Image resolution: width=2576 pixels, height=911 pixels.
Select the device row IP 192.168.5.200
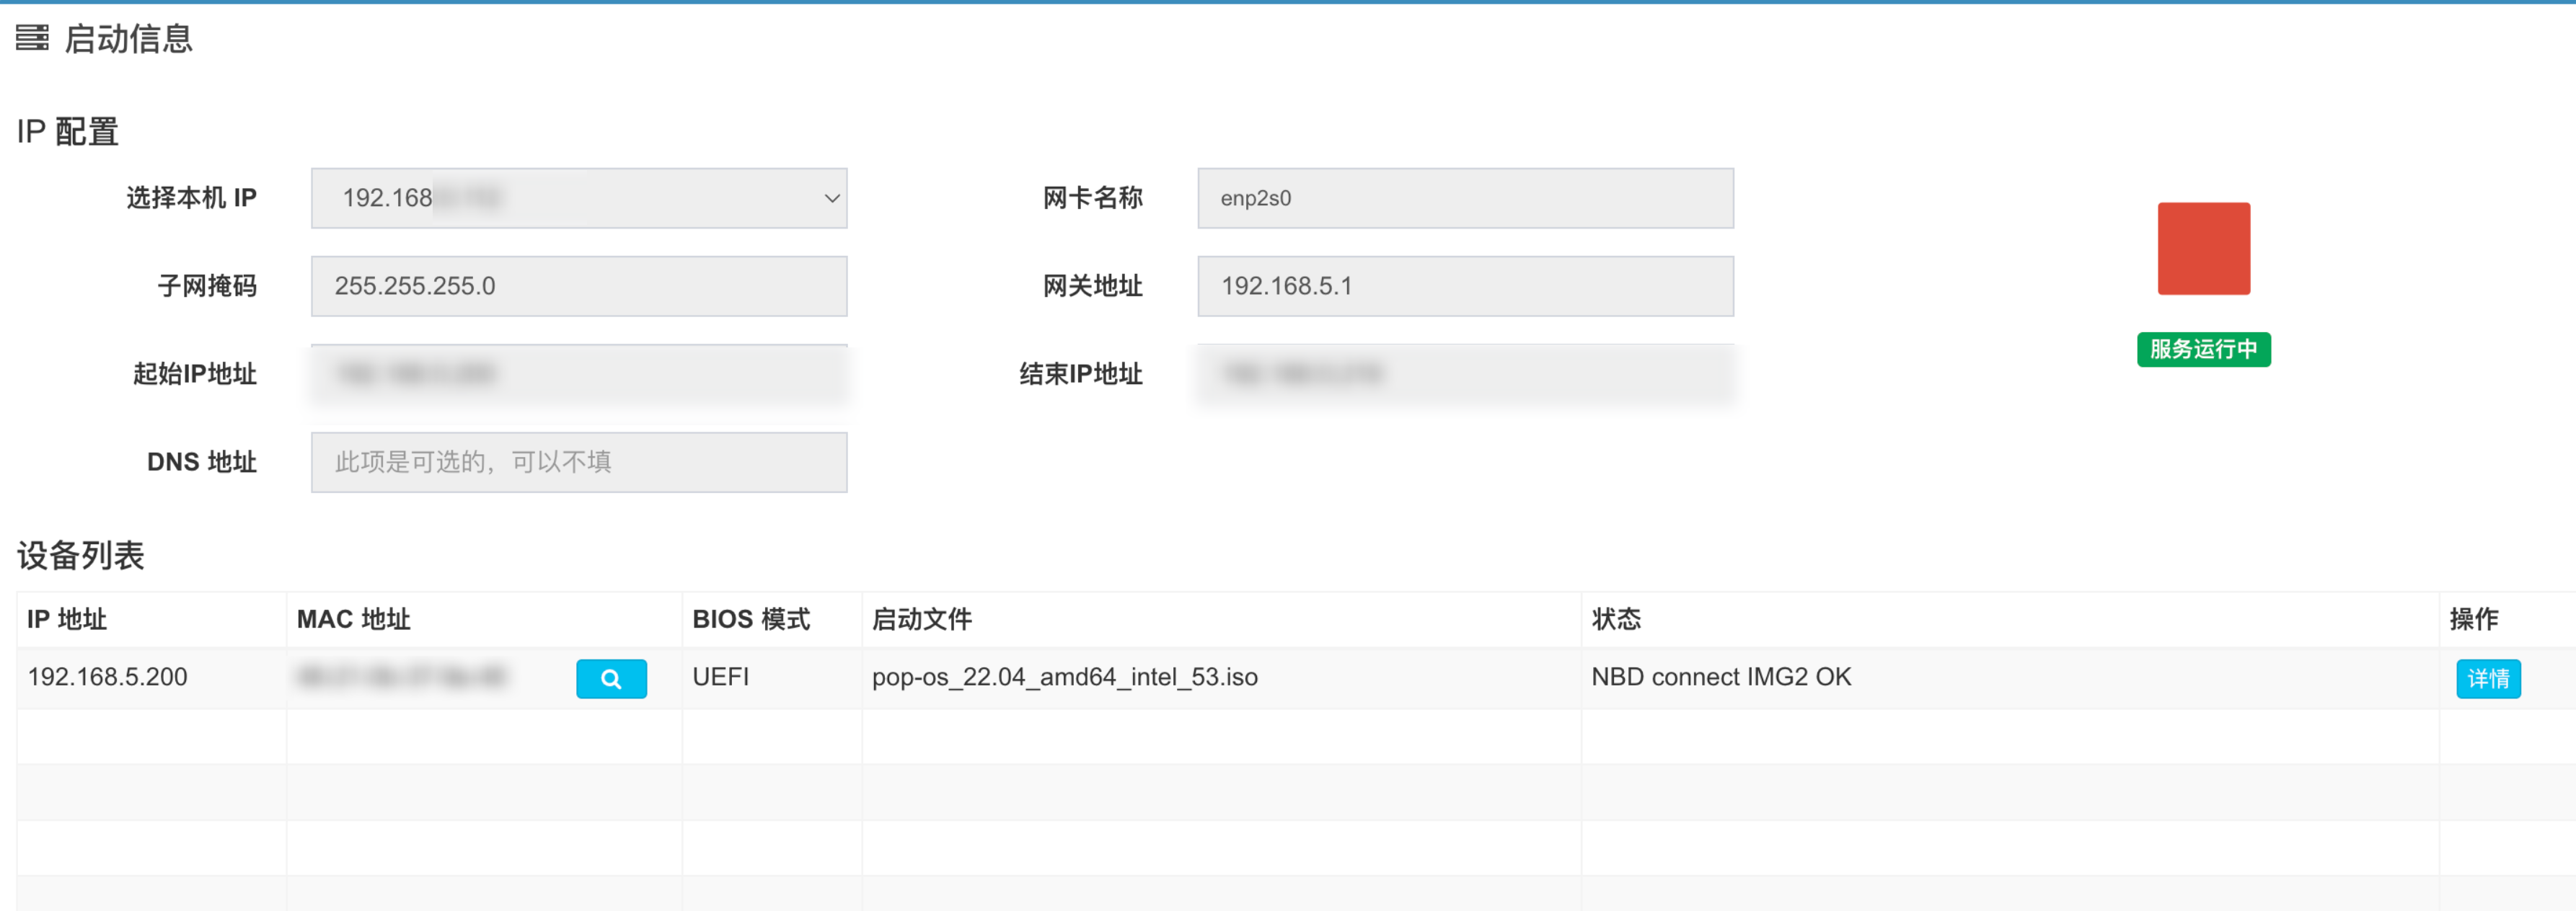click(108, 677)
